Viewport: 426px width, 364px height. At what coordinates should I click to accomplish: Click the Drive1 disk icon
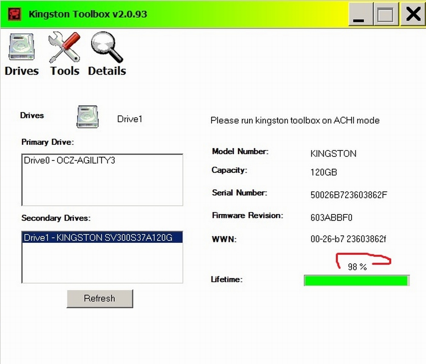pos(87,117)
